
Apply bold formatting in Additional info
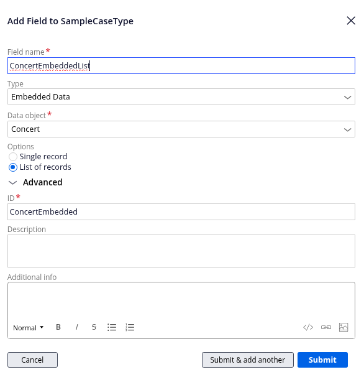[x=58, y=327]
